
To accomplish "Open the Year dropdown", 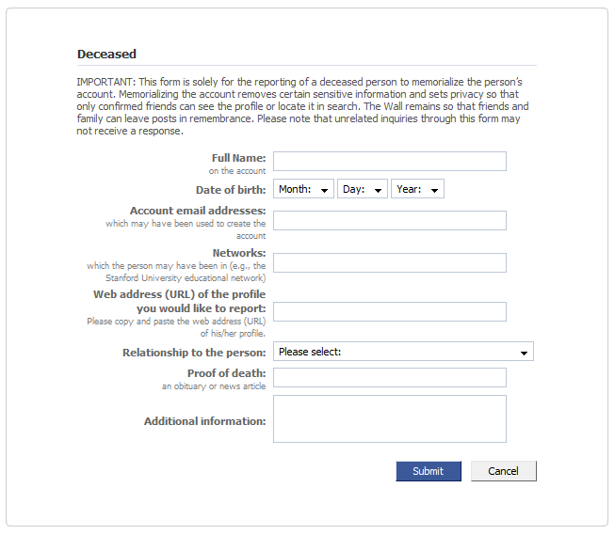I will pos(417,189).
